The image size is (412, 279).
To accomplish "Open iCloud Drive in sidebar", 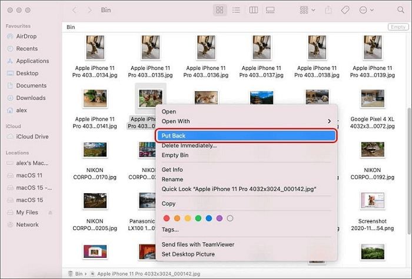I will click(x=32, y=137).
